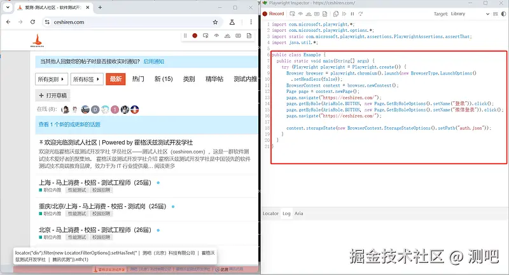View site information icon beside the URL
The image size is (509, 275).
(x=47, y=22)
